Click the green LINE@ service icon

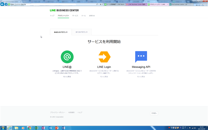[x=67, y=57]
